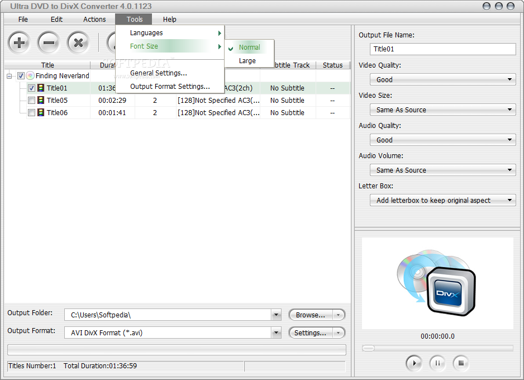524x380 pixels.
Task: Open the Audio Quality dropdown
Action: pos(442,140)
